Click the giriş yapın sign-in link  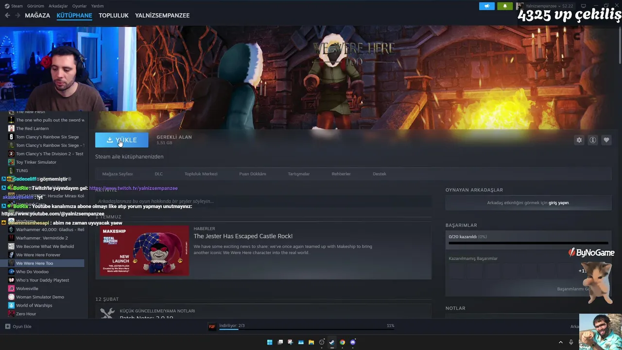(558, 203)
